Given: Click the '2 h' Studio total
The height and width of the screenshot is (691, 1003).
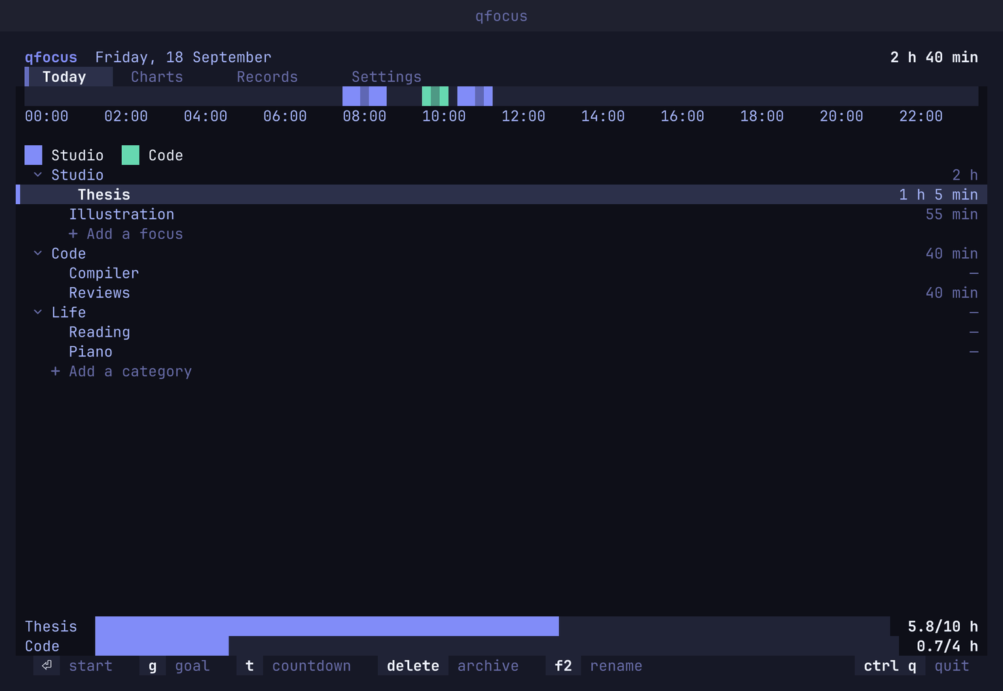Looking at the screenshot, I should click(x=965, y=175).
